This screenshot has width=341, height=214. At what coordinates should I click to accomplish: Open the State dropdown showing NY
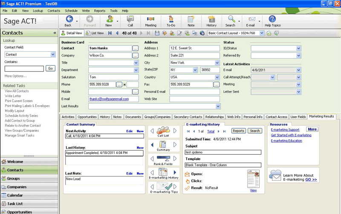[x=195, y=70]
